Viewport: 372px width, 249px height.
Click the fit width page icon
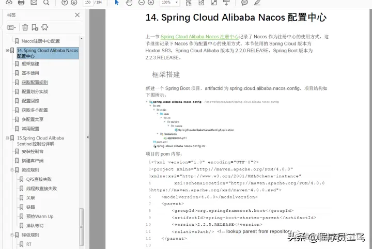tap(202, 3)
